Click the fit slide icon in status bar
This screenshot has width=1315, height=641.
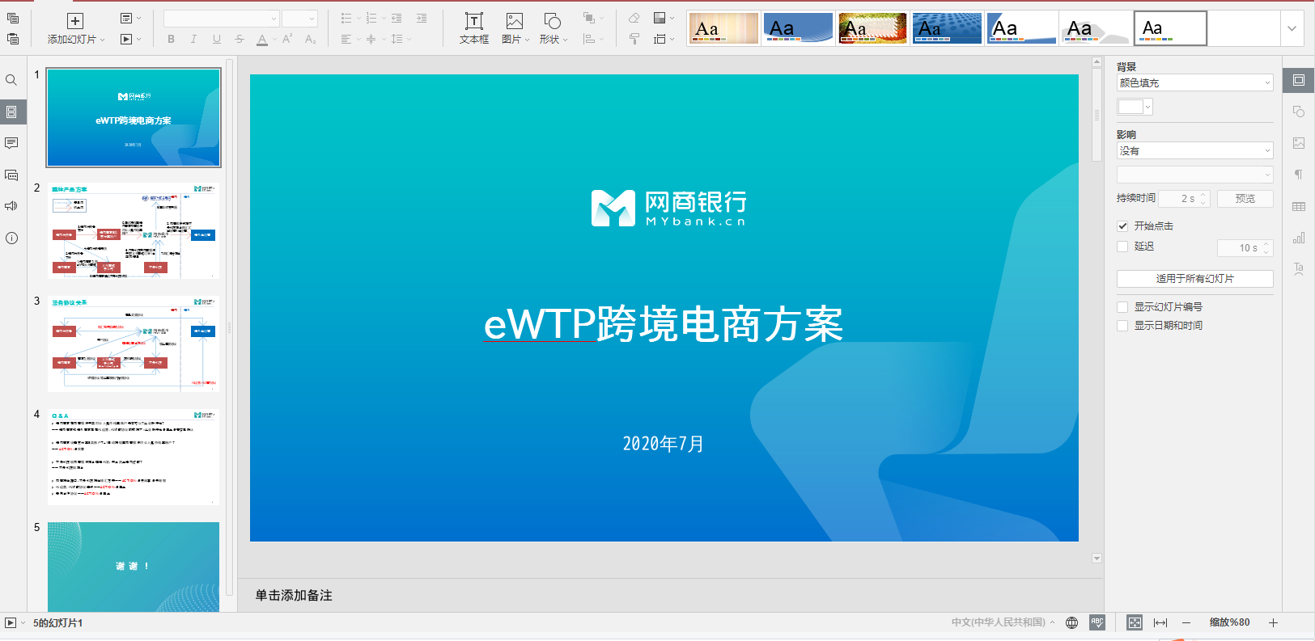[x=1135, y=622]
